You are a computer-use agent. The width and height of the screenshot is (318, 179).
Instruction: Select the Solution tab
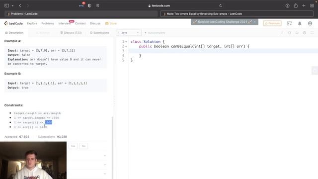(x=43, y=33)
